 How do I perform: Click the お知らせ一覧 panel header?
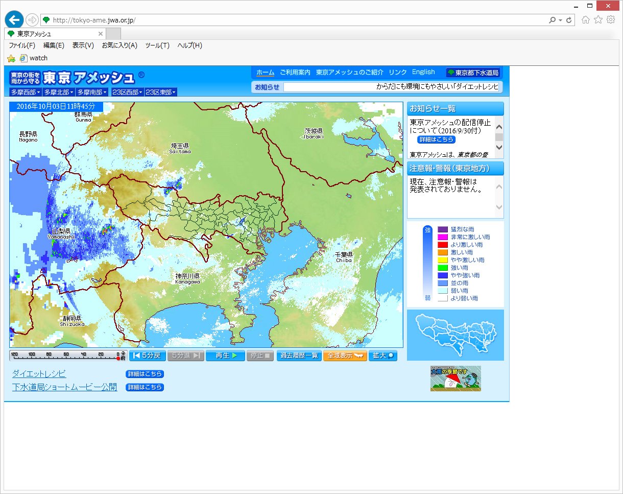point(456,109)
